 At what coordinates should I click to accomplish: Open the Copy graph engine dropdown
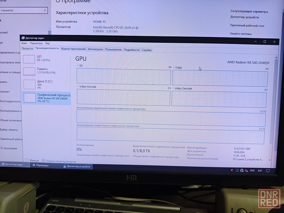point(174,67)
